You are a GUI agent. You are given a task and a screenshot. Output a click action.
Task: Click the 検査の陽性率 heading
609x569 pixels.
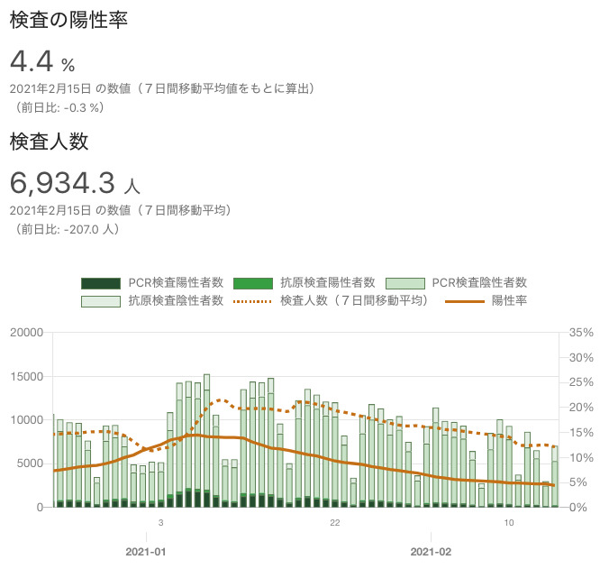(68, 20)
